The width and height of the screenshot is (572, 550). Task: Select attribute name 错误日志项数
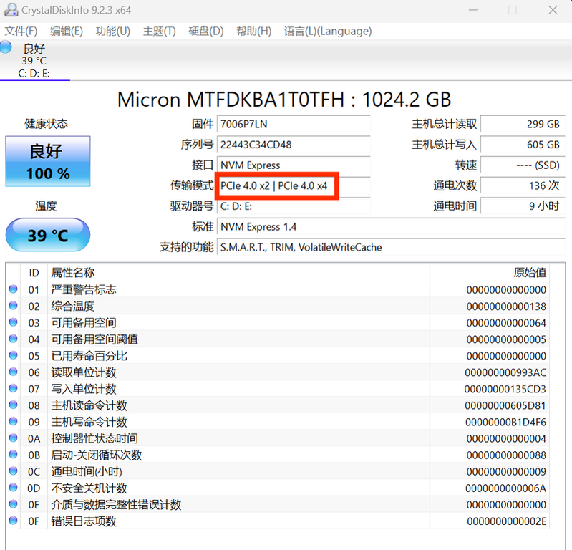pos(84,521)
